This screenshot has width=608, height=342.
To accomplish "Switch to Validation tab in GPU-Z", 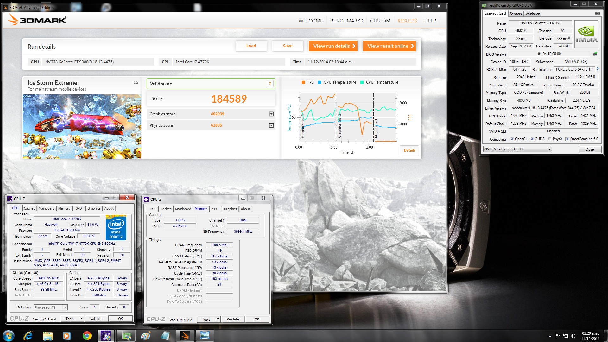I will tap(533, 14).
